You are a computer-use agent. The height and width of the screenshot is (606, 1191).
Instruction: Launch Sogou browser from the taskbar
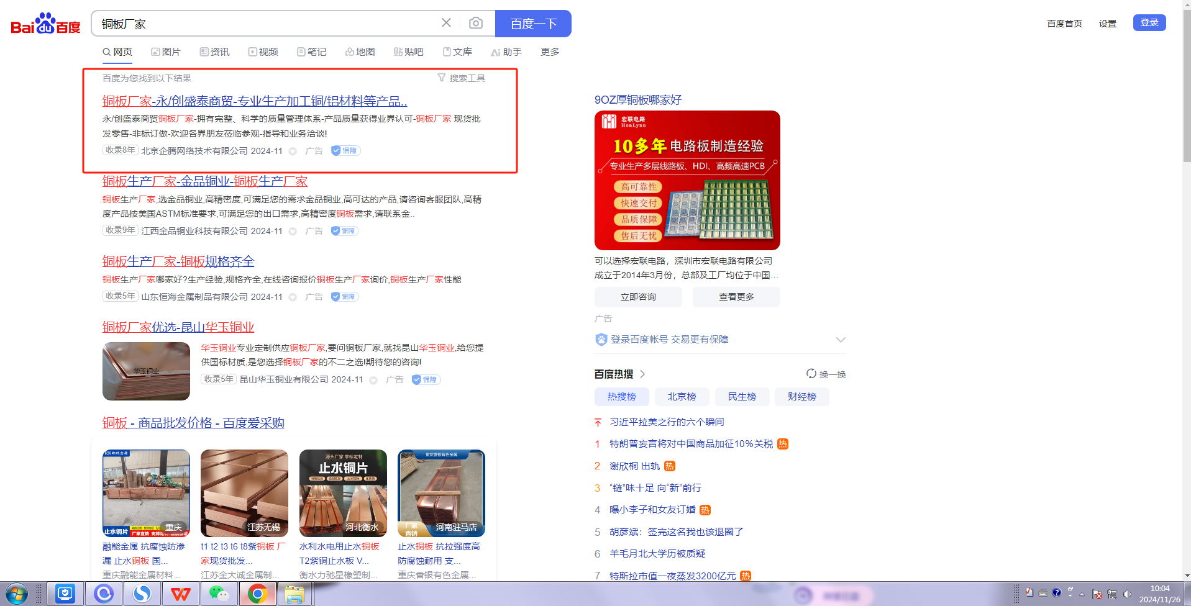click(142, 594)
